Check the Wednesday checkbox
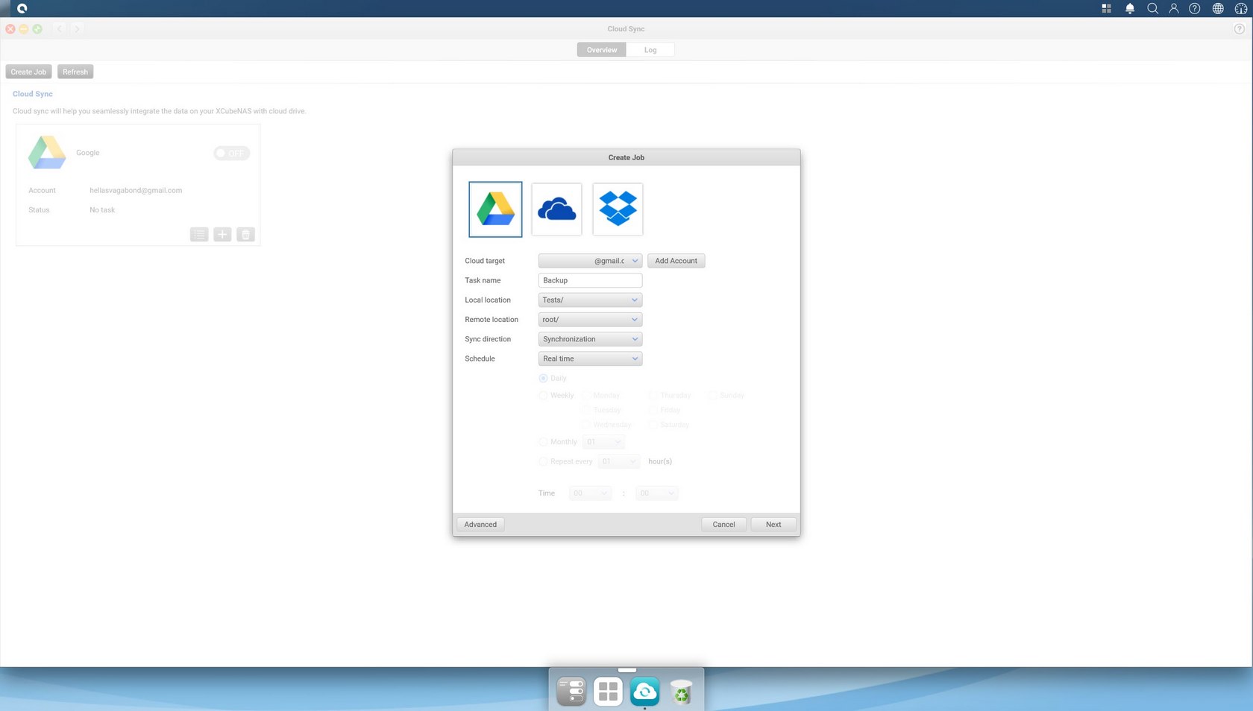The image size is (1253, 711). tap(586, 426)
